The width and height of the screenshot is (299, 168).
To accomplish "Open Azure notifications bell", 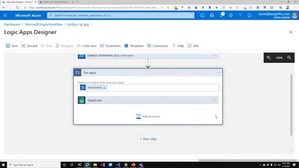I will click(221, 15).
